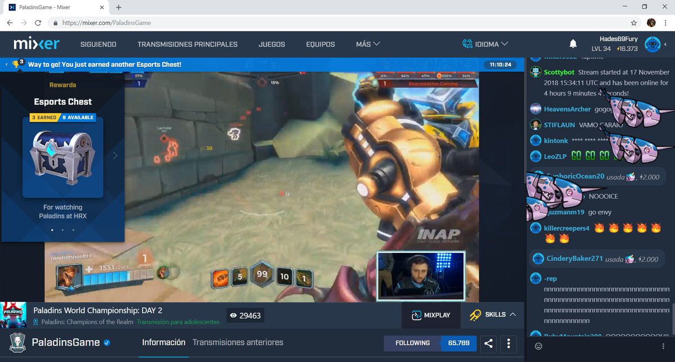675x362 pixels.
Task: Click the 65.789 followers count
Action: pos(459,343)
